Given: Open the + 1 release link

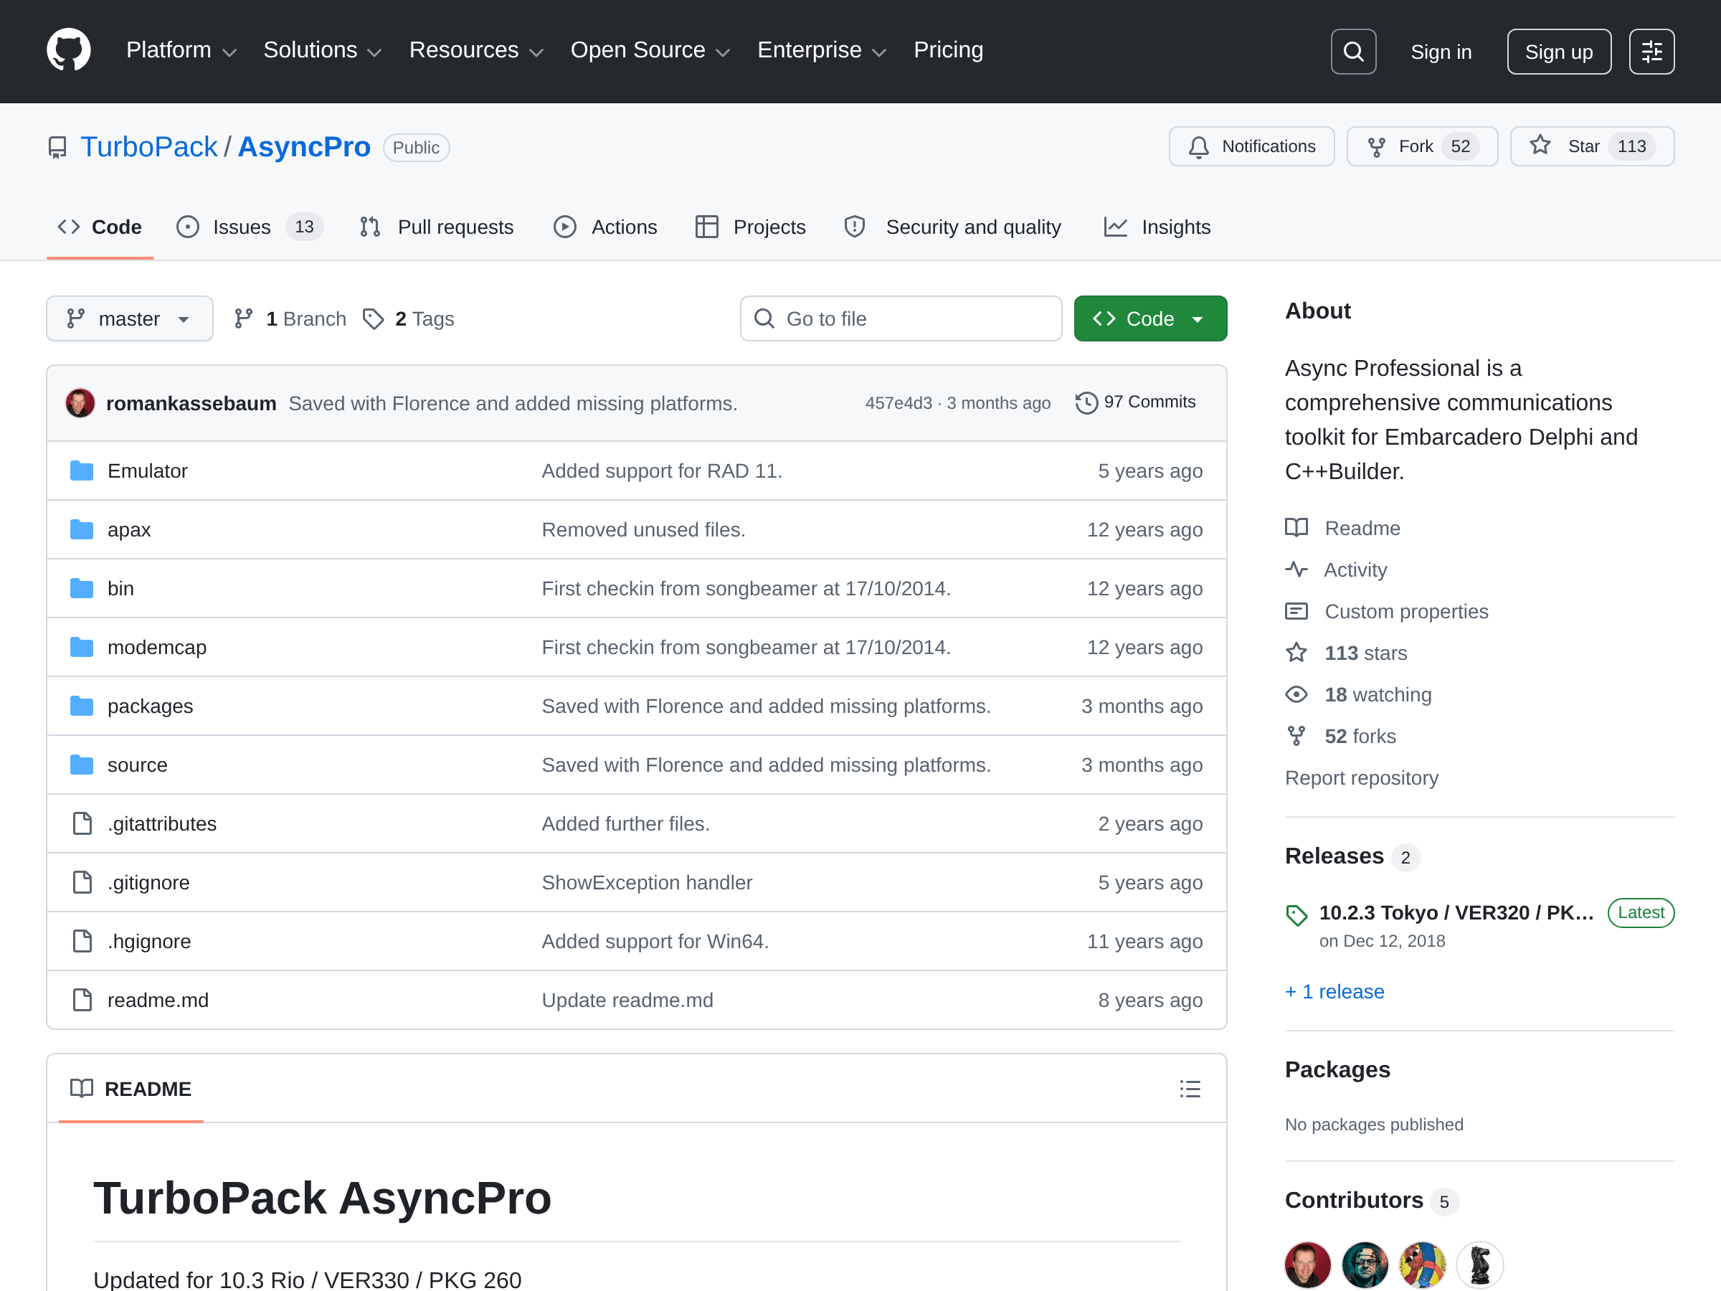Looking at the screenshot, I should coord(1334,991).
